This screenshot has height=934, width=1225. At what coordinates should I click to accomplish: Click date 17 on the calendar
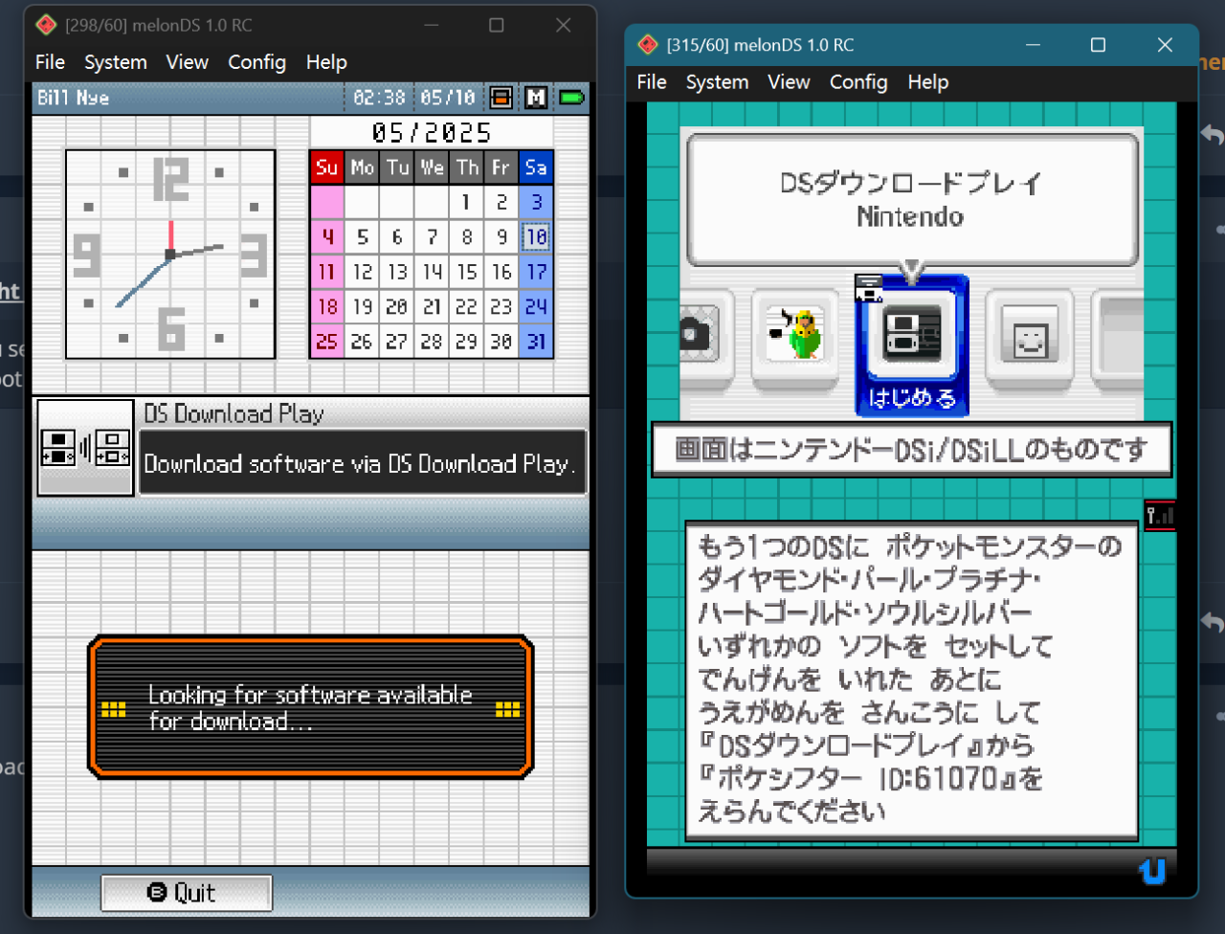click(x=536, y=272)
